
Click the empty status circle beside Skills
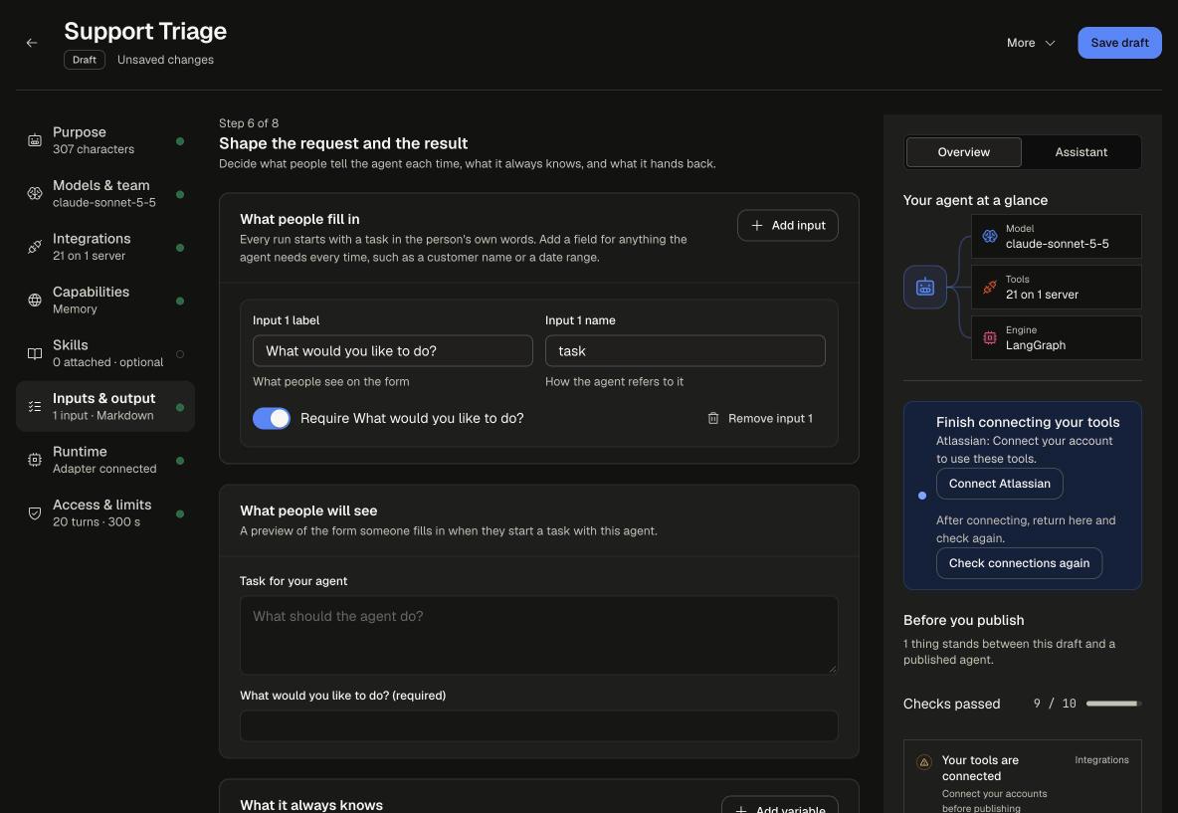point(180,354)
